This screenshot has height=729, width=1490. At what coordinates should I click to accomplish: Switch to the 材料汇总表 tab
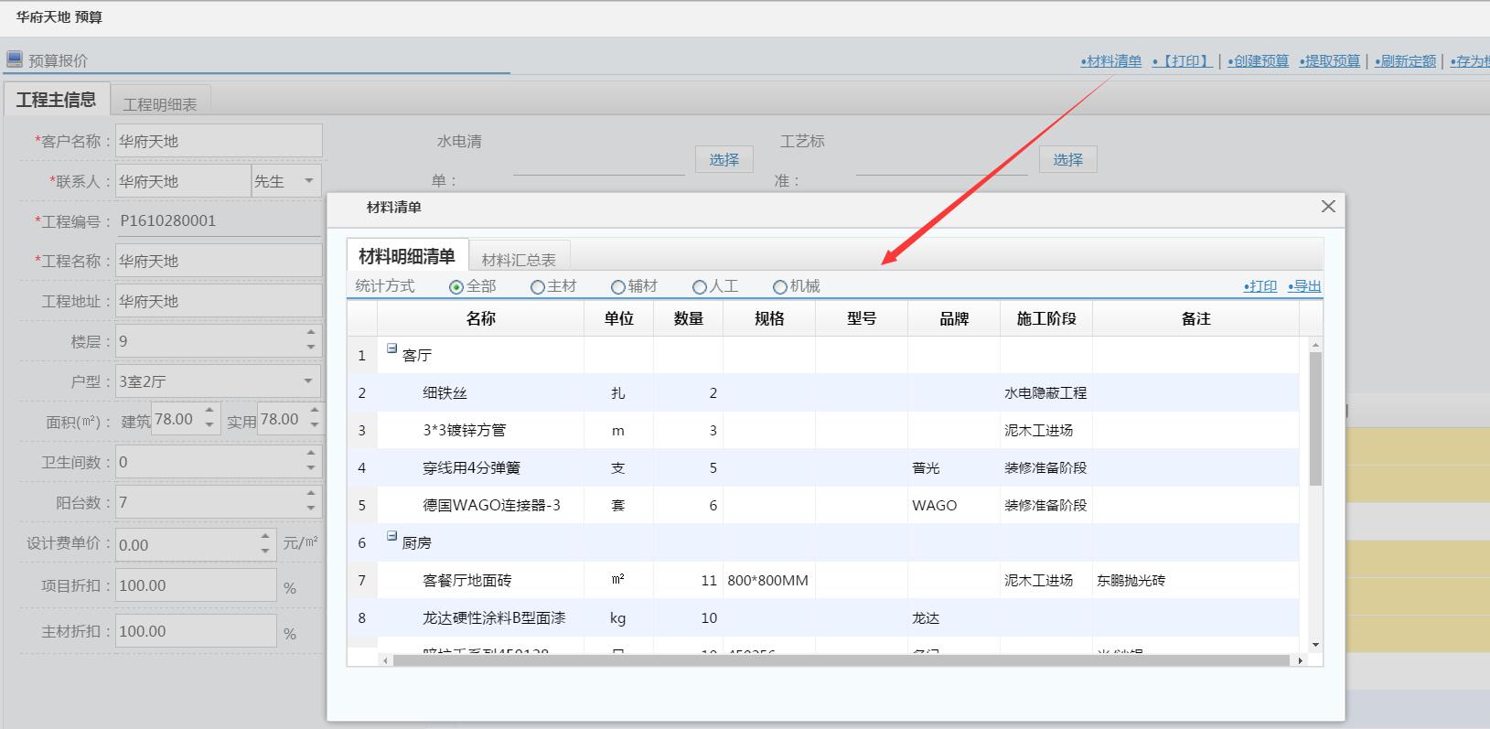click(x=519, y=260)
